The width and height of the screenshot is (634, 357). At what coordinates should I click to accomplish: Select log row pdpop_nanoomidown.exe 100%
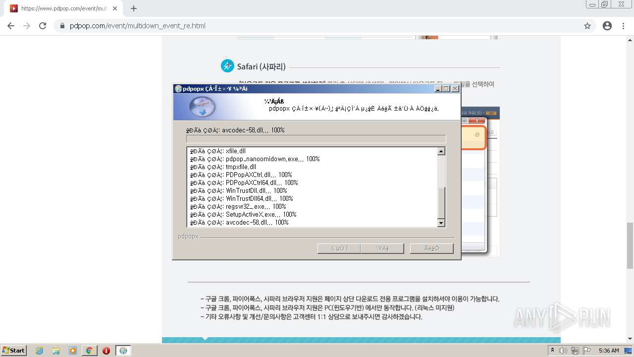(255, 159)
